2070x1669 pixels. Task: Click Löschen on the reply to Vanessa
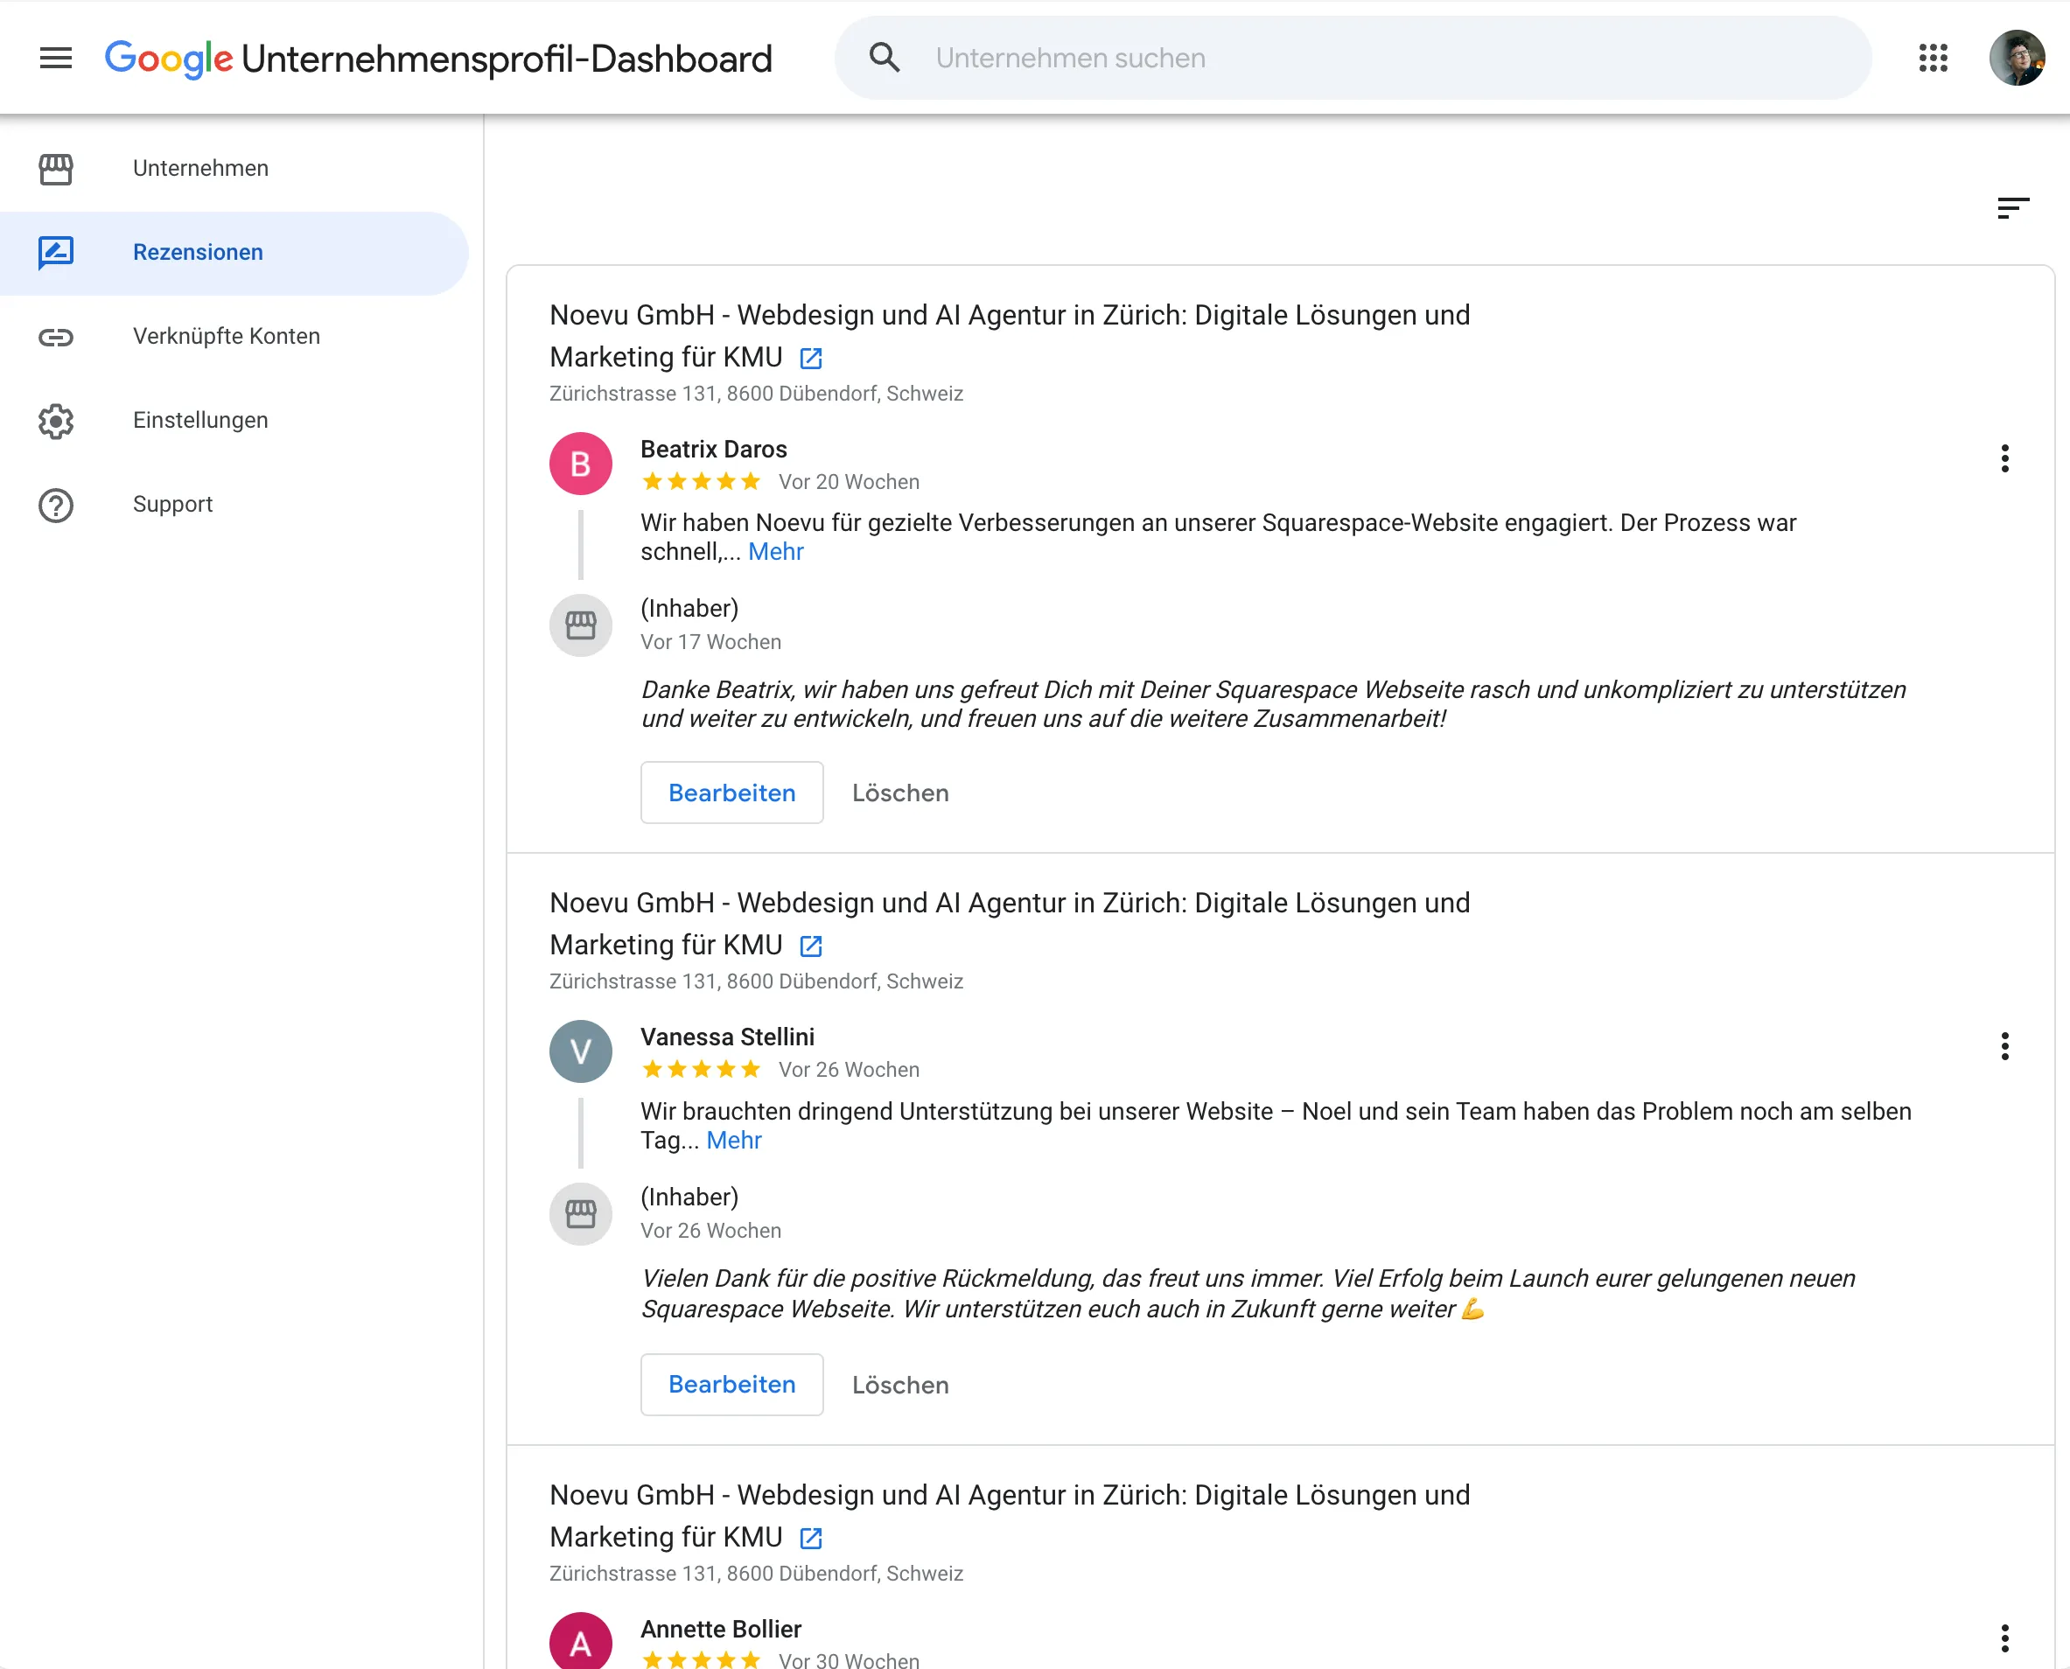tap(900, 1385)
